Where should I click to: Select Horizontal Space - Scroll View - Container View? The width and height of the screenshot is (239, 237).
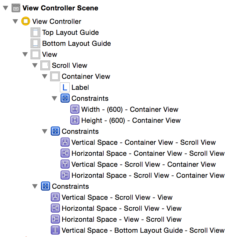[148, 175]
